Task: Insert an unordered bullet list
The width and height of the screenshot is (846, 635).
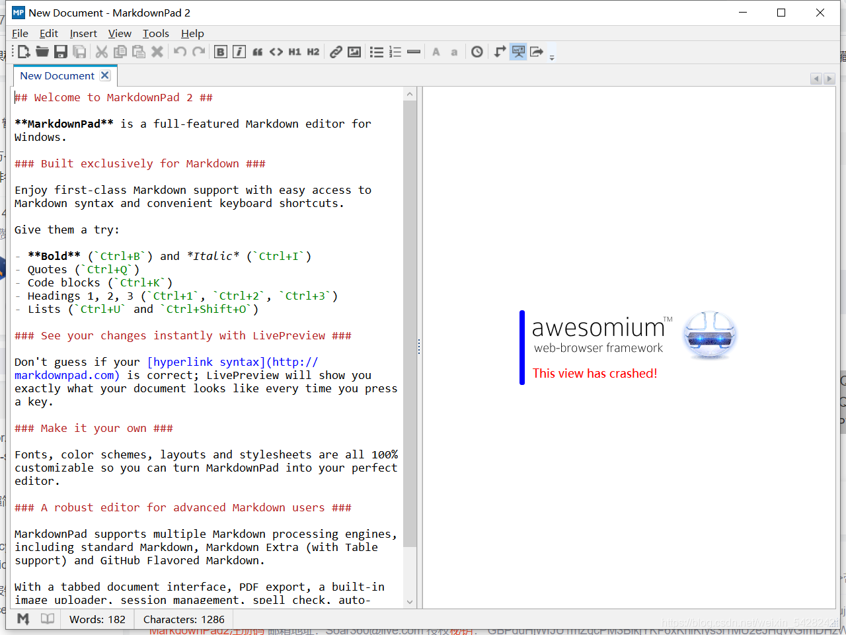Action: (377, 52)
